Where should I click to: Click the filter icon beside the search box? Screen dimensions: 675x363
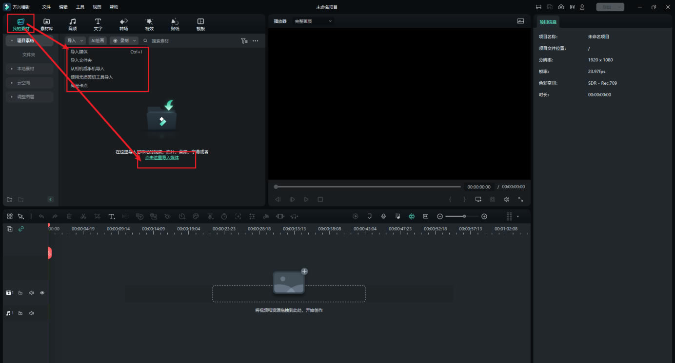244,41
